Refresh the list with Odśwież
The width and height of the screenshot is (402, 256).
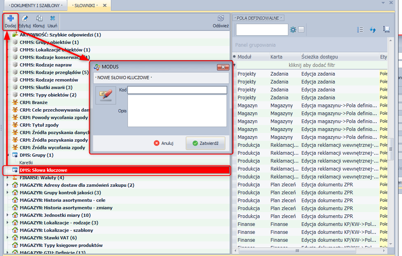pos(221,18)
